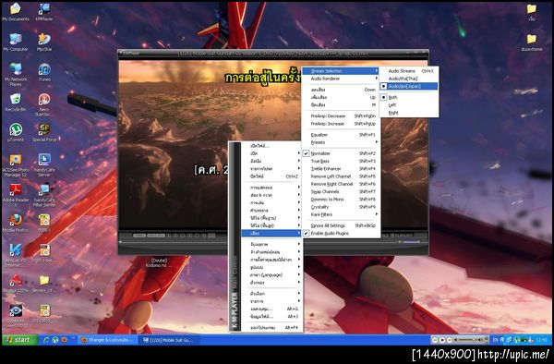Click the Audio Streams Ctrl+X item
The width and height of the screenshot is (554, 364).
[x=409, y=71]
